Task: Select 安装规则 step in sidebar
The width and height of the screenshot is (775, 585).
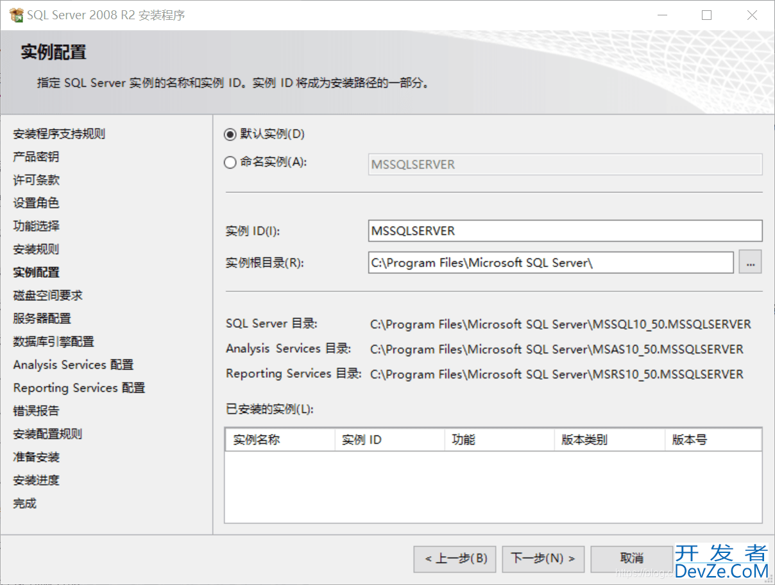Action: (36, 249)
